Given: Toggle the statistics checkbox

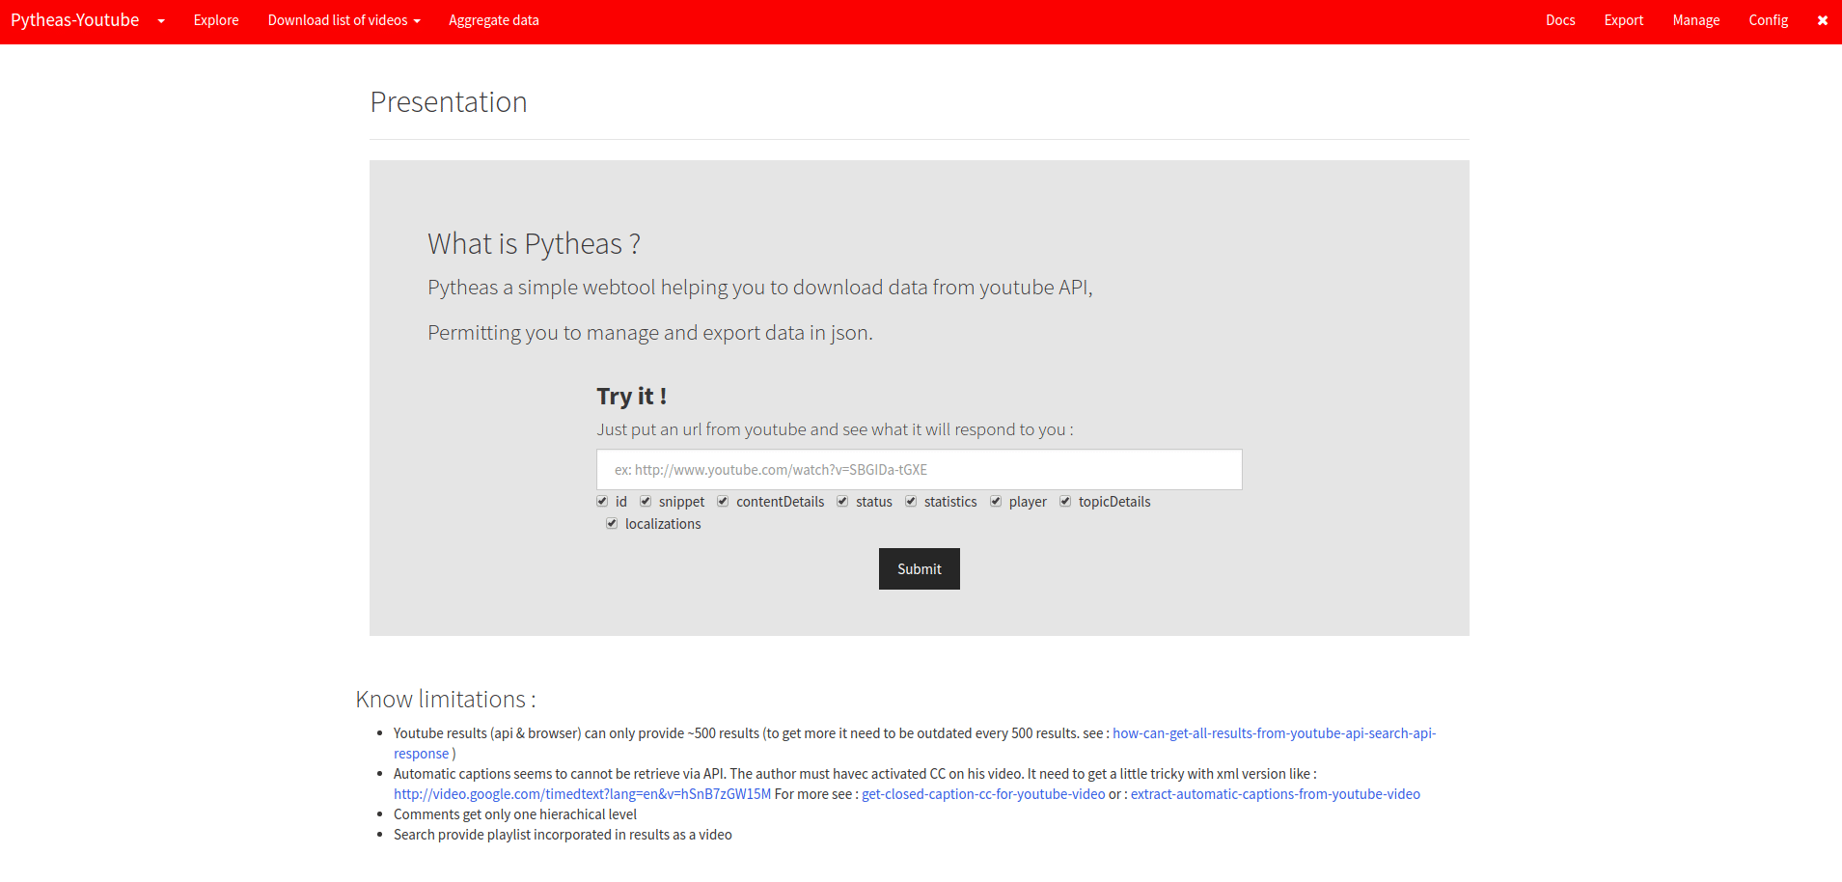Looking at the screenshot, I should click(x=911, y=501).
